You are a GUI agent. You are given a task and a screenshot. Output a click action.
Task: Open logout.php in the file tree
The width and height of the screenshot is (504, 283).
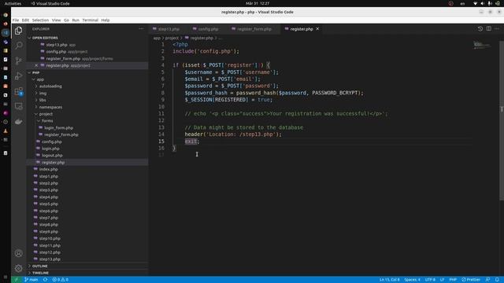point(52,156)
